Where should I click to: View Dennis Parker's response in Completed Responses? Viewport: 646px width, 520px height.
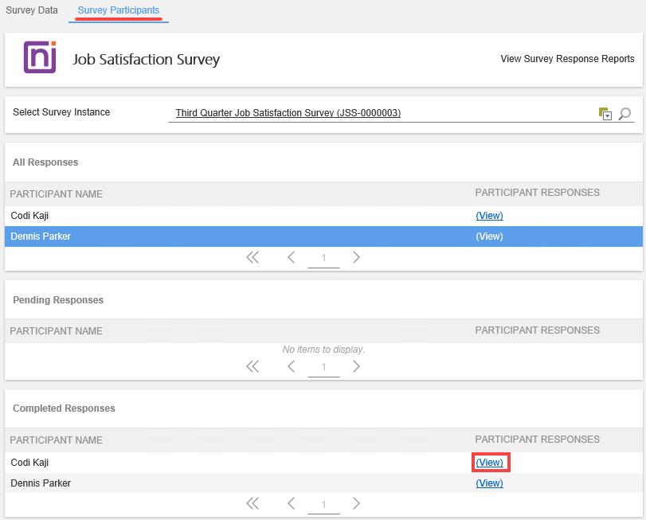coord(489,483)
